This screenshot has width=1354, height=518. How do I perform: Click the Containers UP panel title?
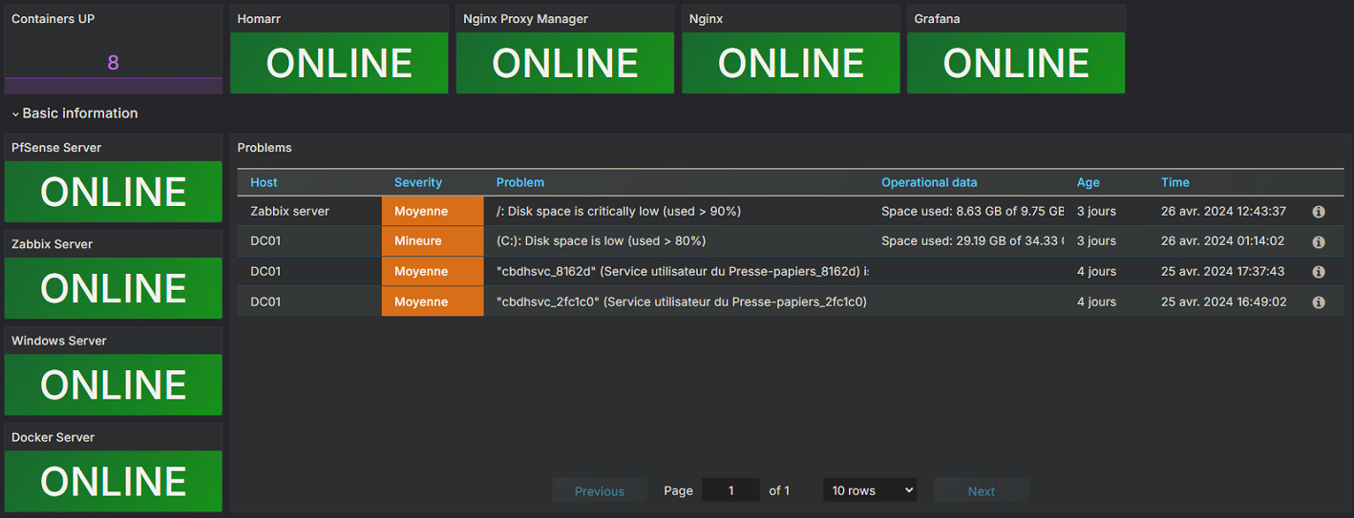[x=53, y=19]
